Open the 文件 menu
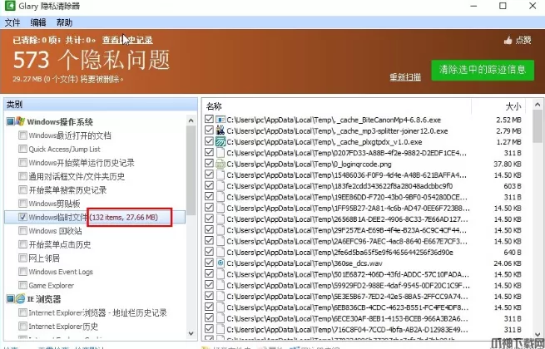This screenshot has width=545, height=349. [x=12, y=22]
